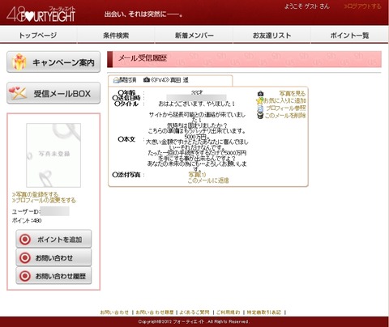Click 写真を見る link

[x=293, y=94]
